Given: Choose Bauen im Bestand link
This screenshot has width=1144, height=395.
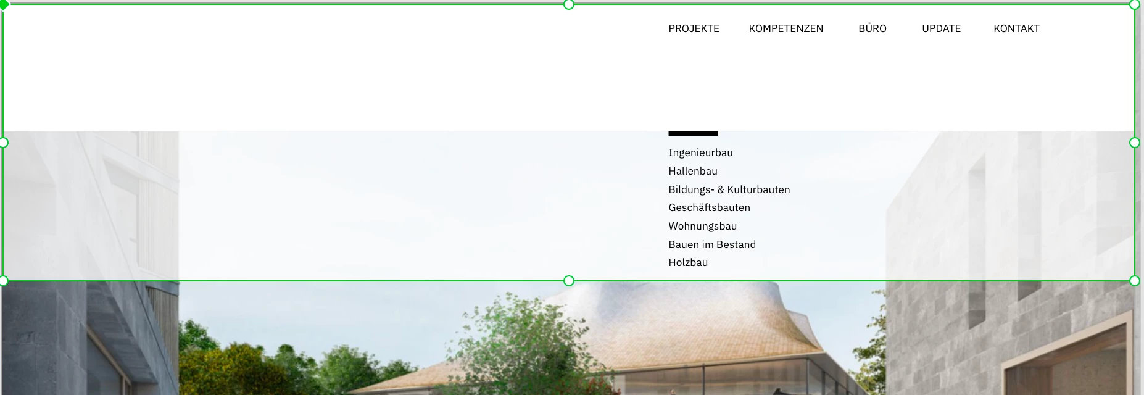Looking at the screenshot, I should (x=712, y=244).
